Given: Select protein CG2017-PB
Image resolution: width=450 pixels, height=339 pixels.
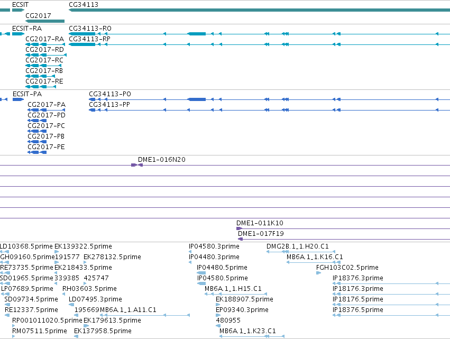Looking at the screenshot, I should tap(46, 136).
